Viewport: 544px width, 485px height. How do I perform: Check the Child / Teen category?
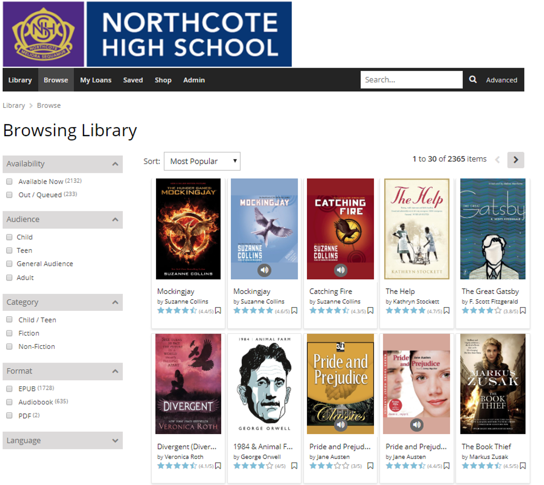tap(9, 319)
